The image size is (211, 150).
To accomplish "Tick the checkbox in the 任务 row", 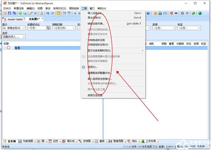I will coord(9,48).
